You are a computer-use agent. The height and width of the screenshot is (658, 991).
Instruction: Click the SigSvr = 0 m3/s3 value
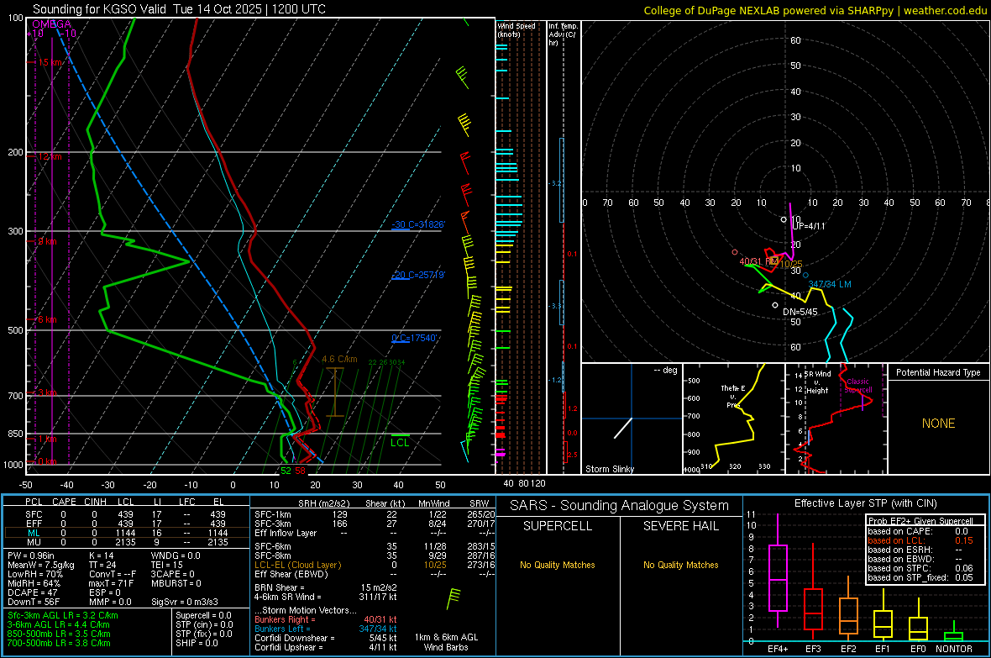pos(185,602)
